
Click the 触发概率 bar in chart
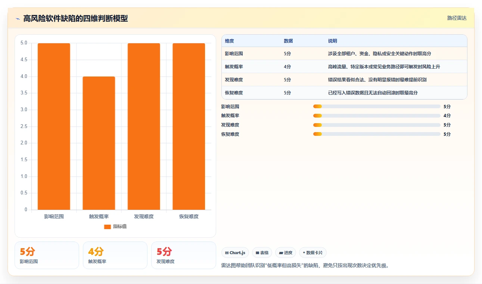(x=99, y=143)
